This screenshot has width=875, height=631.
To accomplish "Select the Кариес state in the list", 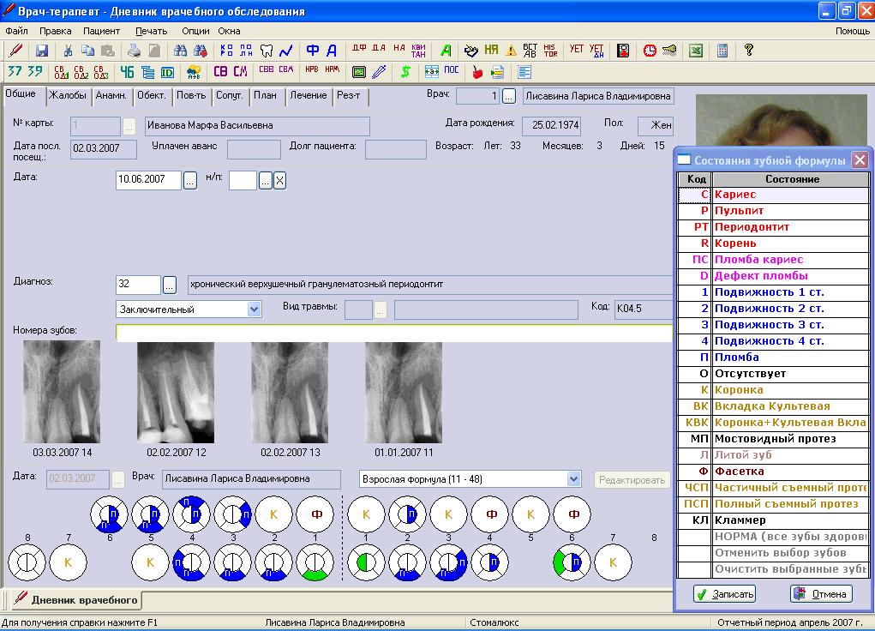I will [773, 195].
